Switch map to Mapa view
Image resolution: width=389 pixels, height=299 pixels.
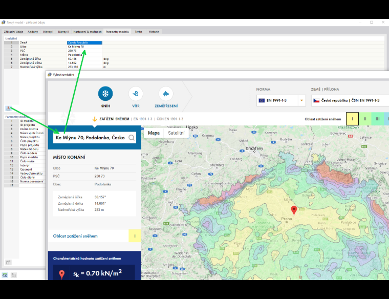coord(154,133)
